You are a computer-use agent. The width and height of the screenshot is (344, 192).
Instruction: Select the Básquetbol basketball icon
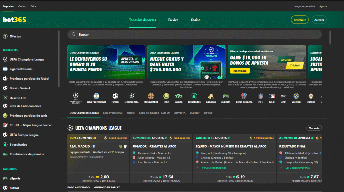(151, 96)
